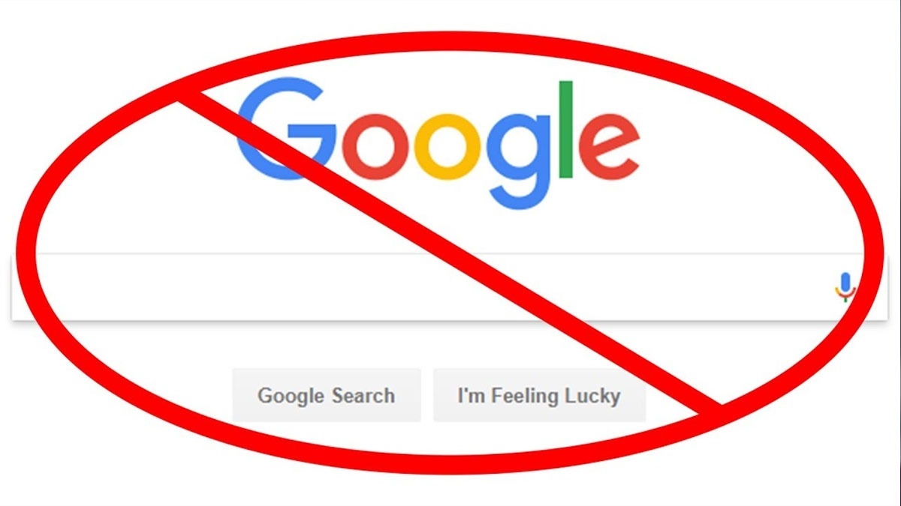Image resolution: width=901 pixels, height=506 pixels.
Task: Click the I'm Feeling Lucky button
Action: tap(539, 395)
